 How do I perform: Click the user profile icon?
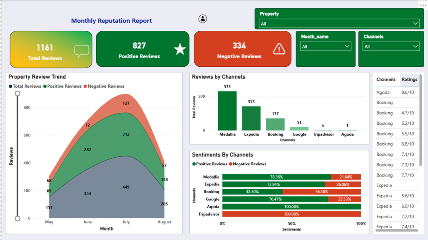pyautogui.click(x=203, y=19)
